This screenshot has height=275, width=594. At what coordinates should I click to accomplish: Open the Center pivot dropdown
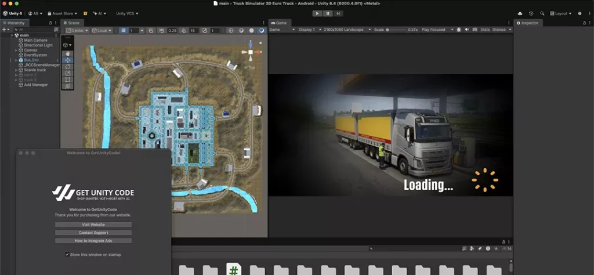point(78,30)
